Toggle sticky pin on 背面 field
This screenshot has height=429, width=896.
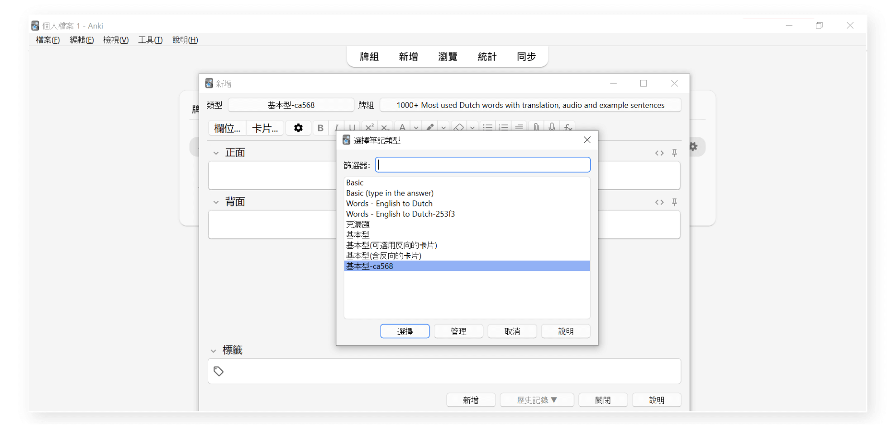pyautogui.click(x=674, y=202)
